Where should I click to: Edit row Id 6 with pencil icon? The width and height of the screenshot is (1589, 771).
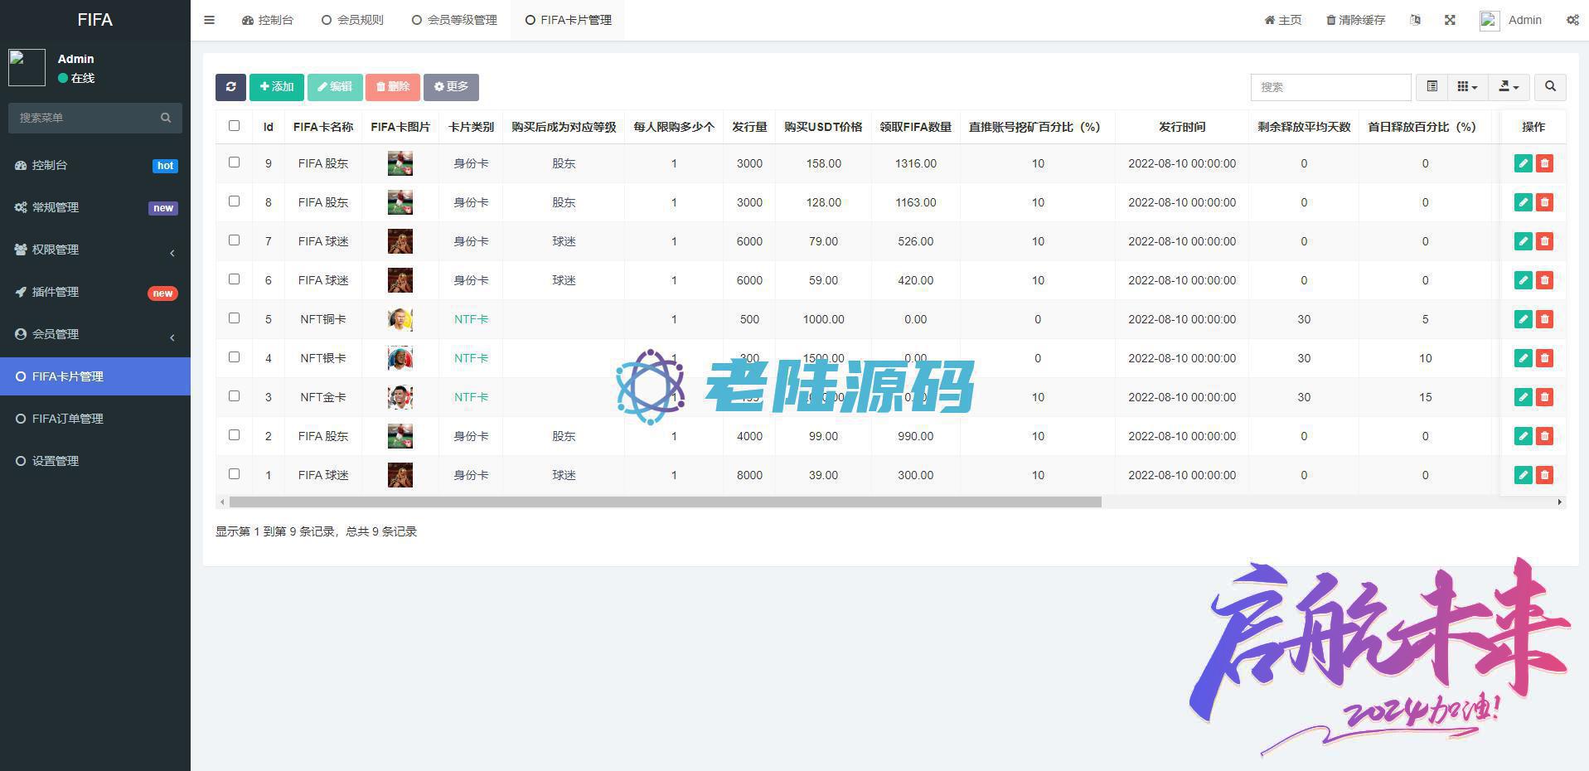(x=1523, y=280)
